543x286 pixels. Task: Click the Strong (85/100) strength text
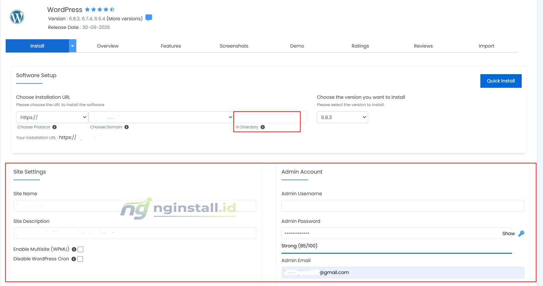click(x=299, y=246)
